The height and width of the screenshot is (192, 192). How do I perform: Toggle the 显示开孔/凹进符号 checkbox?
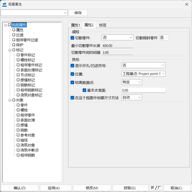point(72,66)
